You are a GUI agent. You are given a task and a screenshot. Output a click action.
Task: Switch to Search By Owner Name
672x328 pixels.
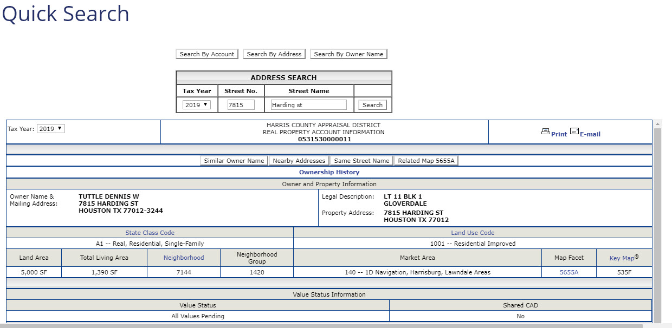point(348,54)
